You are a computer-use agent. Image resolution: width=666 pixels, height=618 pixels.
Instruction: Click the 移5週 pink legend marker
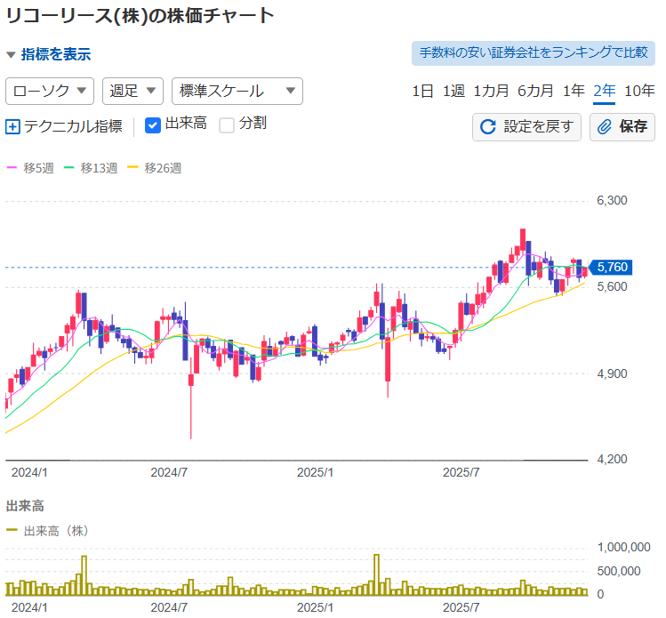(x=12, y=167)
